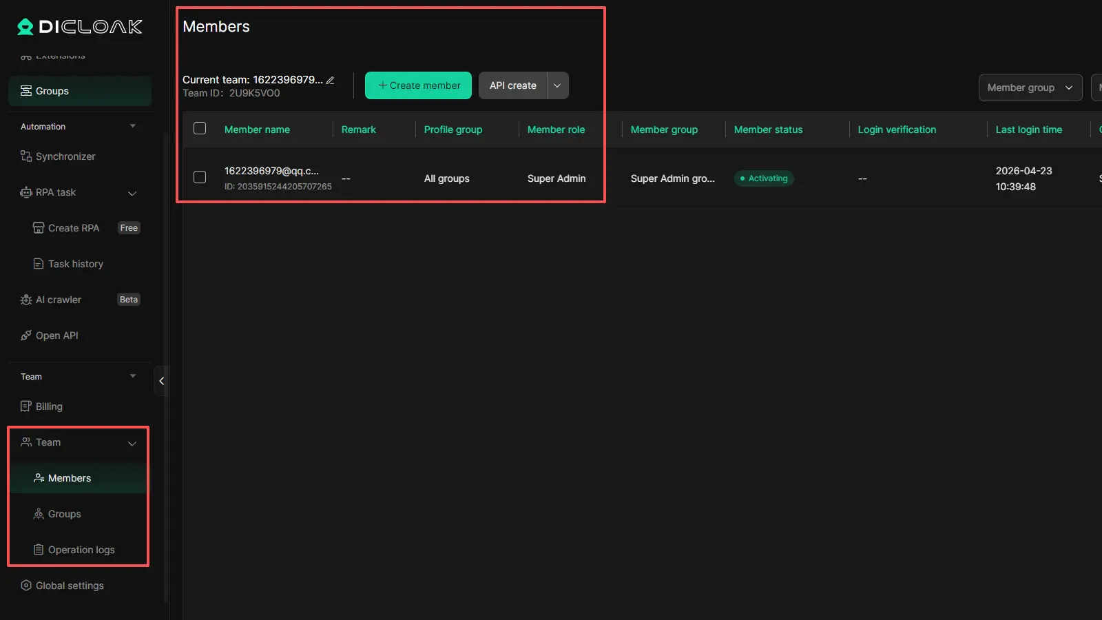This screenshot has width=1102, height=620.
Task: Open Synchronizer from the sidebar
Action: tap(65, 156)
